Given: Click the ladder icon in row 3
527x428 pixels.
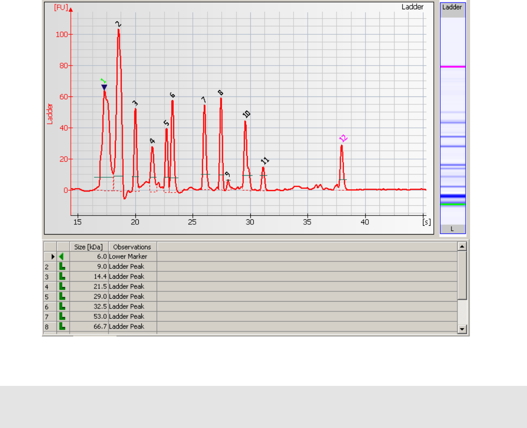Looking at the screenshot, I should coord(62,276).
